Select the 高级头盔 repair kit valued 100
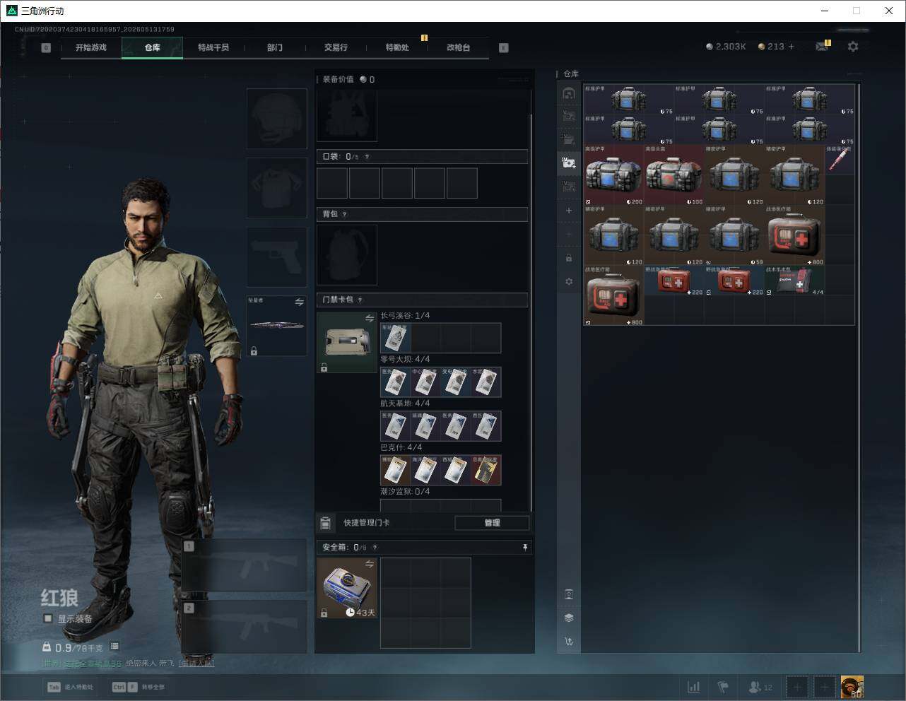 coord(673,175)
